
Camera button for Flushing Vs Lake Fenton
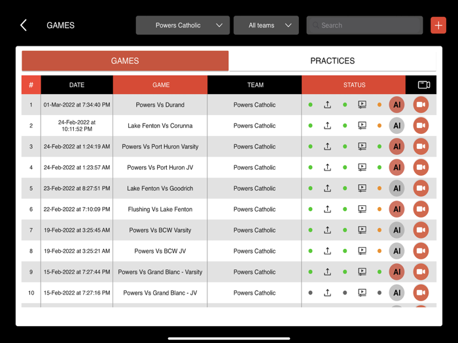click(421, 209)
